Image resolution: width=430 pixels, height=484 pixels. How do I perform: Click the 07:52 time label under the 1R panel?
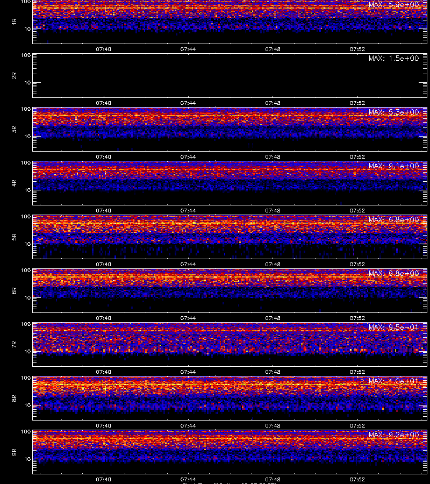point(357,49)
